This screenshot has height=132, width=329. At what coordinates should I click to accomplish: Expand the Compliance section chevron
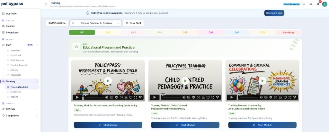(37, 116)
